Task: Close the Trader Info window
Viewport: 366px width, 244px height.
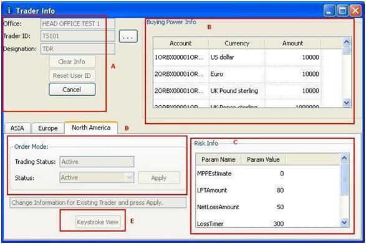Action: (355, 11)
